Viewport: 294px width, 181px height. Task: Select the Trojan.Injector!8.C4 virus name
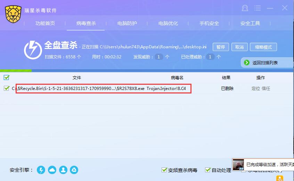coord(166,89)
